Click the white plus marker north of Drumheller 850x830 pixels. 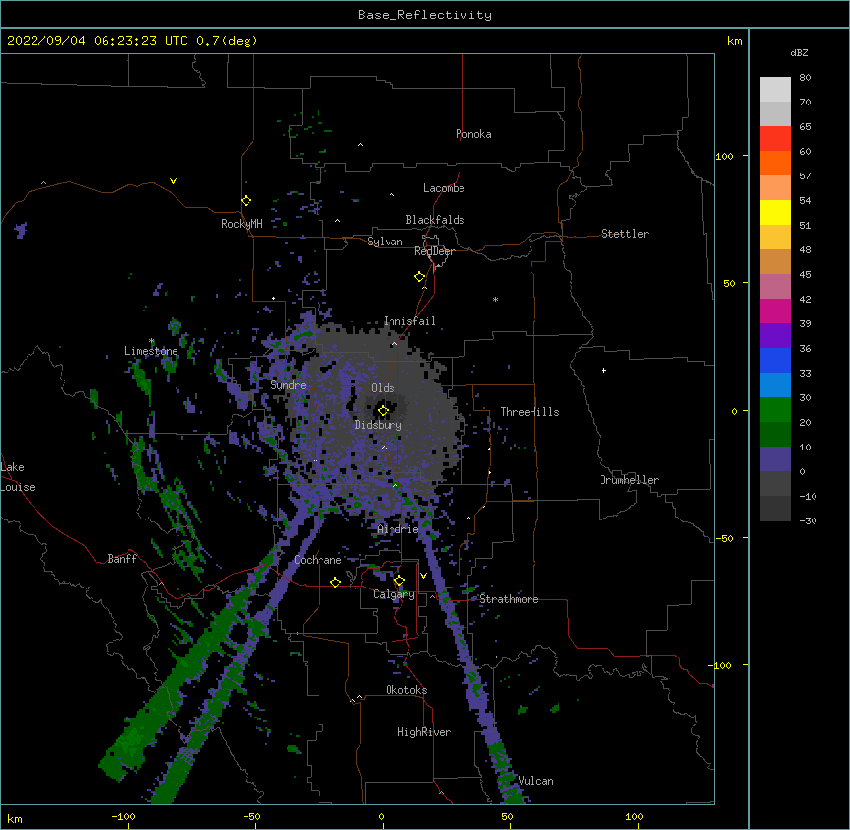[x=603, y=370]
